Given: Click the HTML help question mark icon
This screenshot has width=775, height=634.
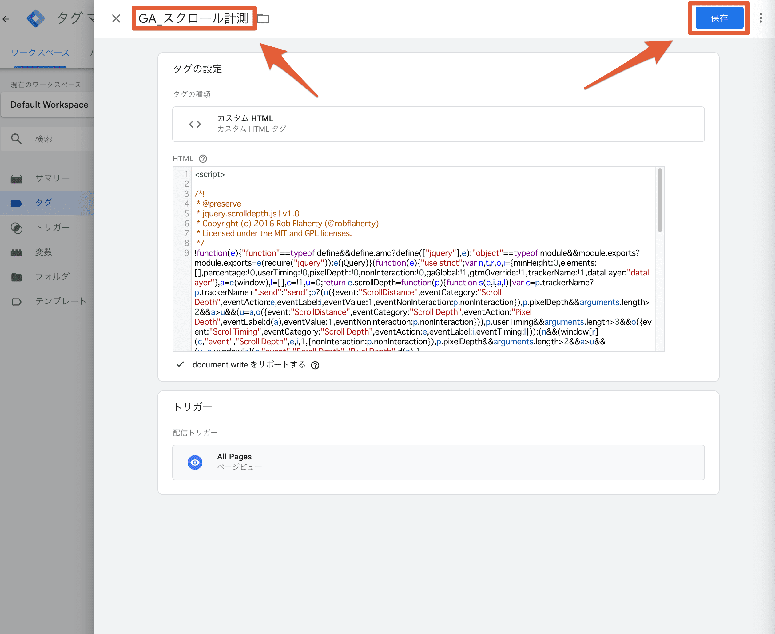Looking at the screenshot, I should point(203,159).
